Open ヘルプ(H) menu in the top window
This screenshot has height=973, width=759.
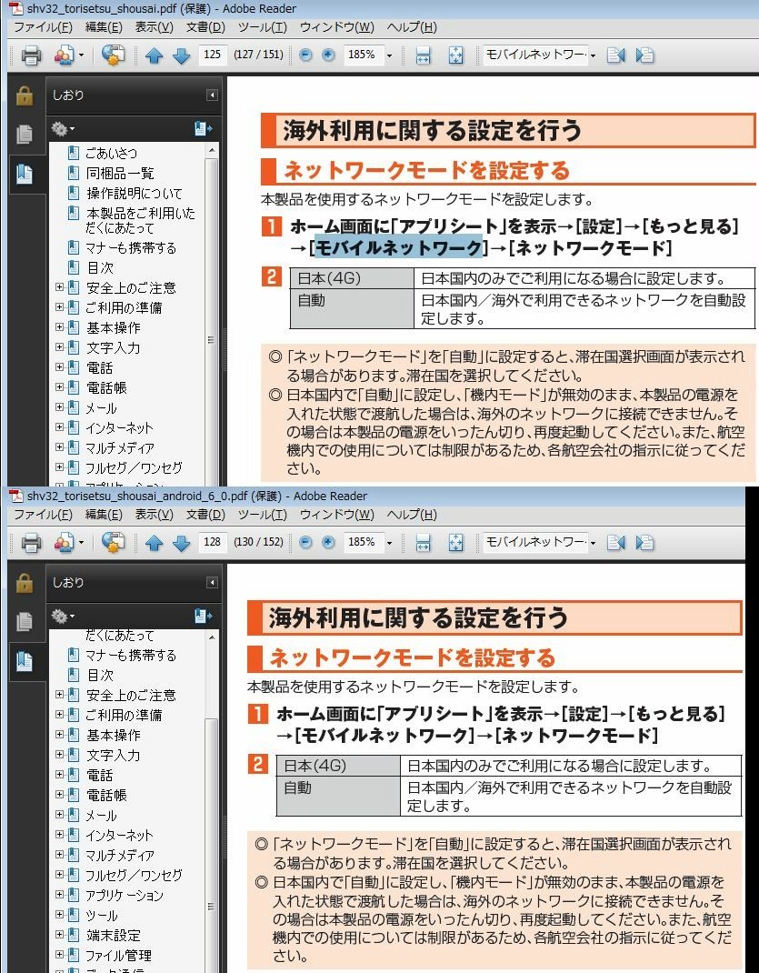tap(412, 27)
